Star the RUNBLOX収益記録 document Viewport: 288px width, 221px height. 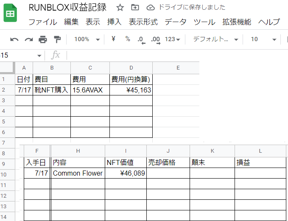tap(120, 8)
